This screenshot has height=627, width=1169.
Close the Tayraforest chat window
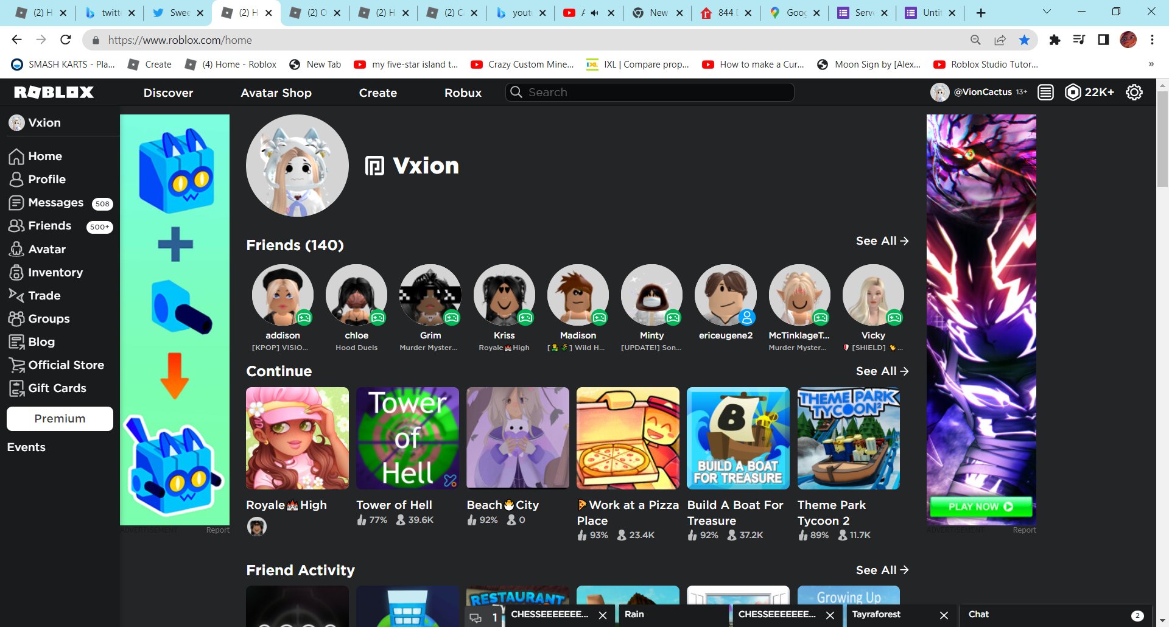point(944,615)
